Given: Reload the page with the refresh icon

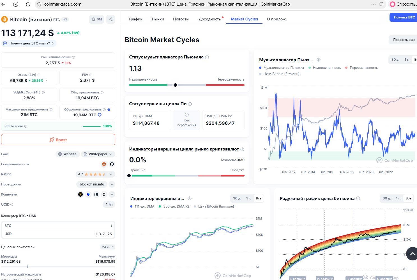Looking at the screenshot, I should pos(28,4).
